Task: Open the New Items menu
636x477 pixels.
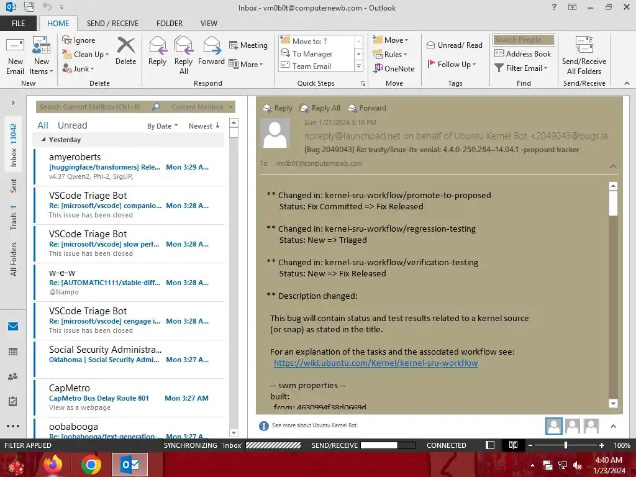Action: coord(42,56)
